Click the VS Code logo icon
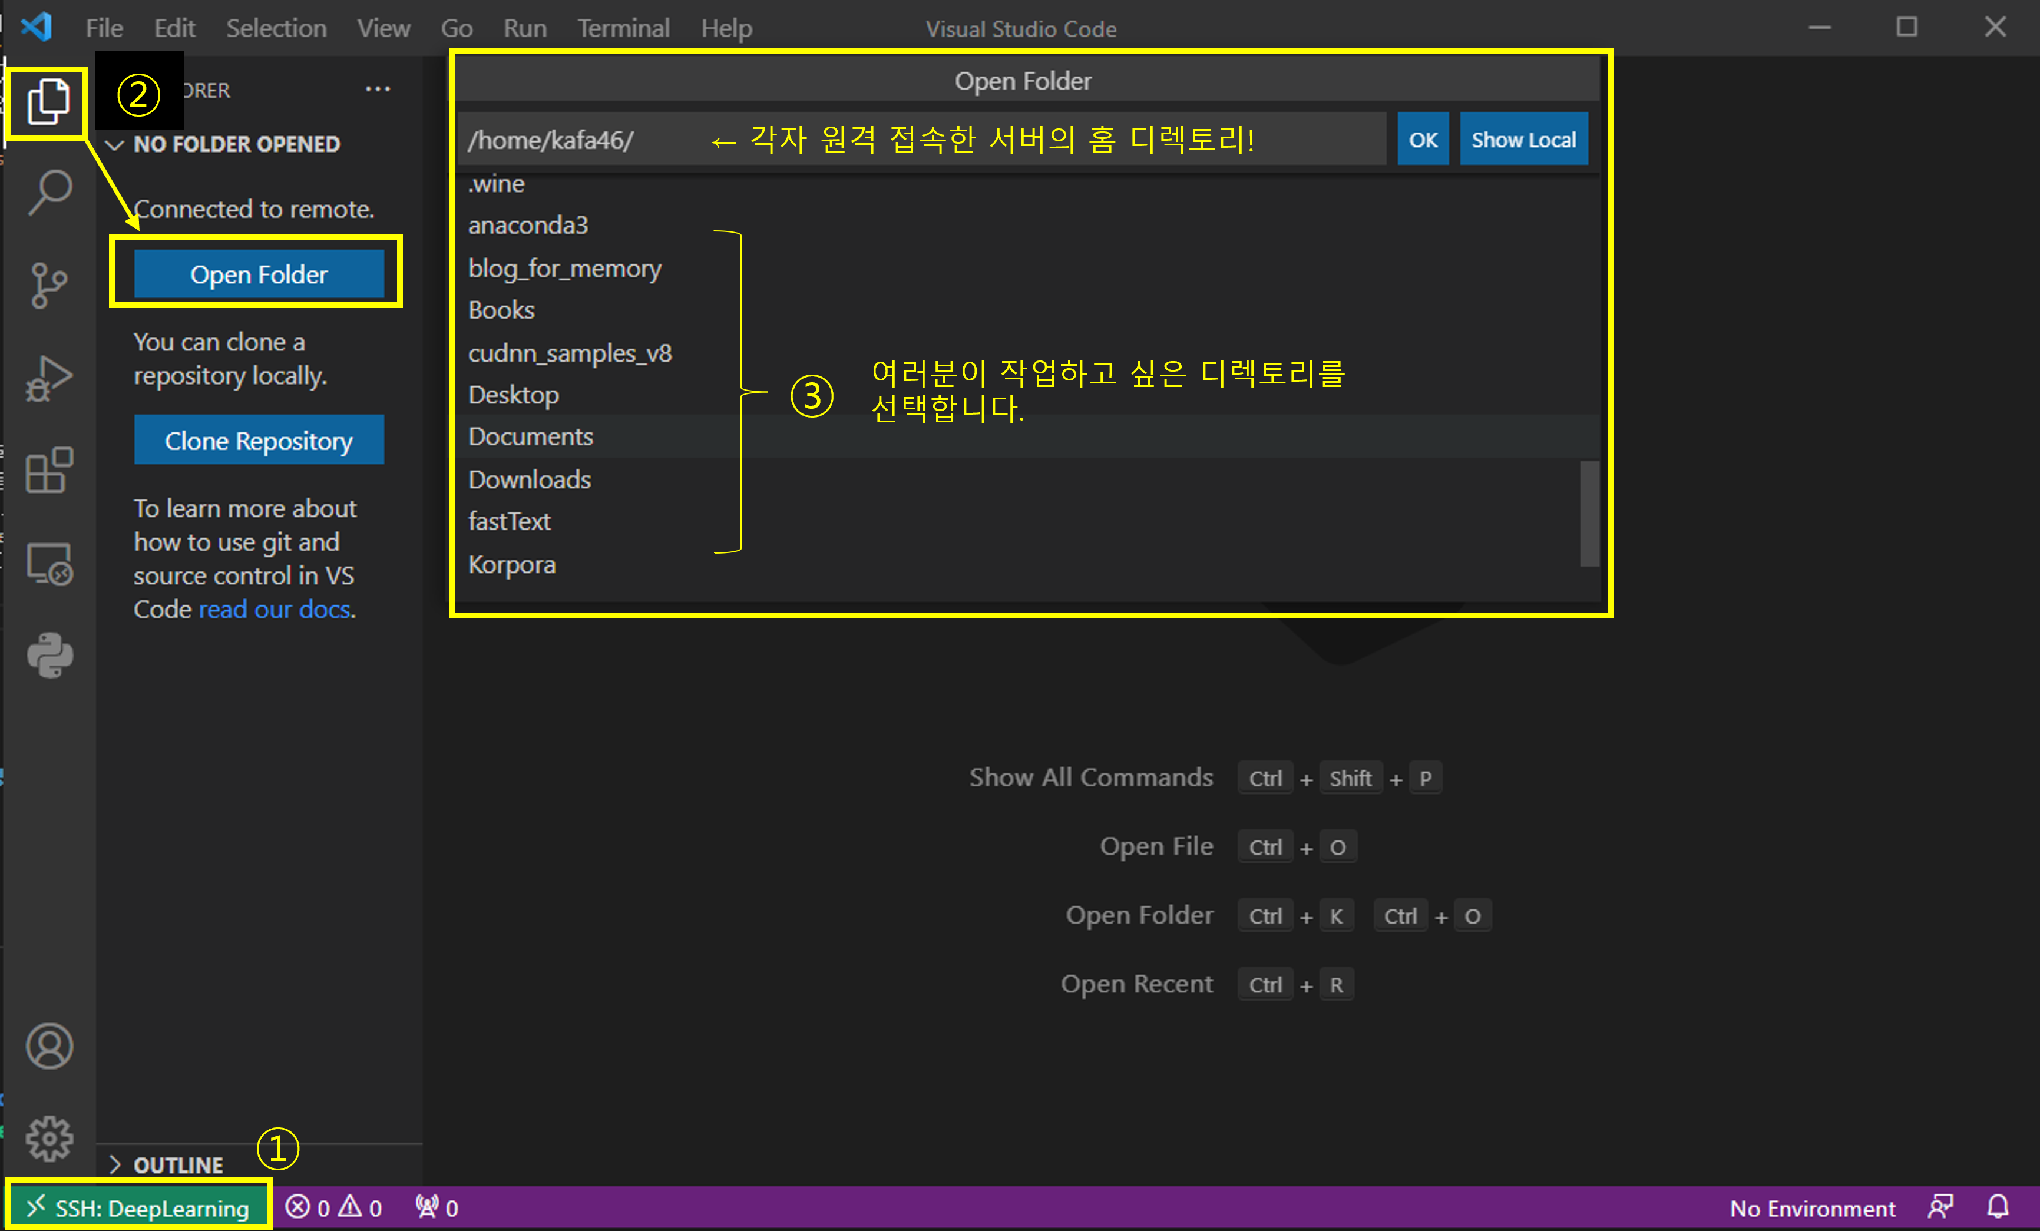This screenshot has width=2040, height=1231. click(37, 27)
